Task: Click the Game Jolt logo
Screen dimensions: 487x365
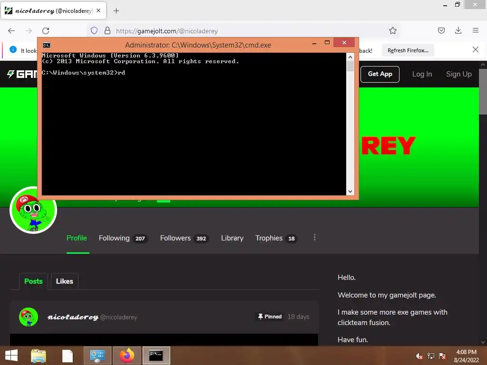Action: (22, 74)
